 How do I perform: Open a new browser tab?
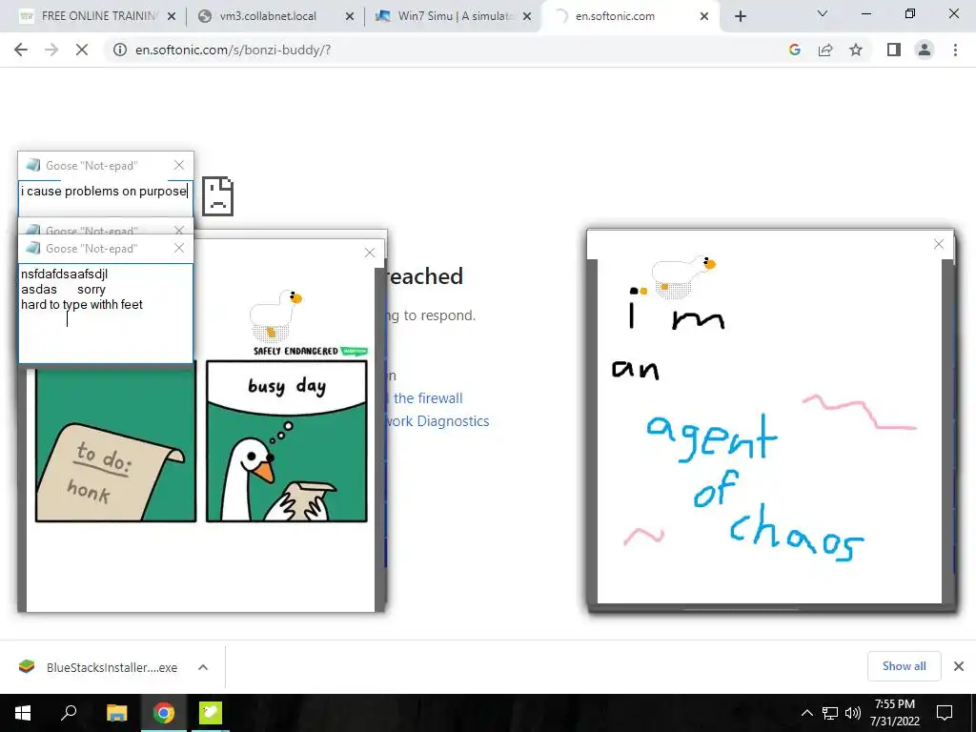[740, 16]
